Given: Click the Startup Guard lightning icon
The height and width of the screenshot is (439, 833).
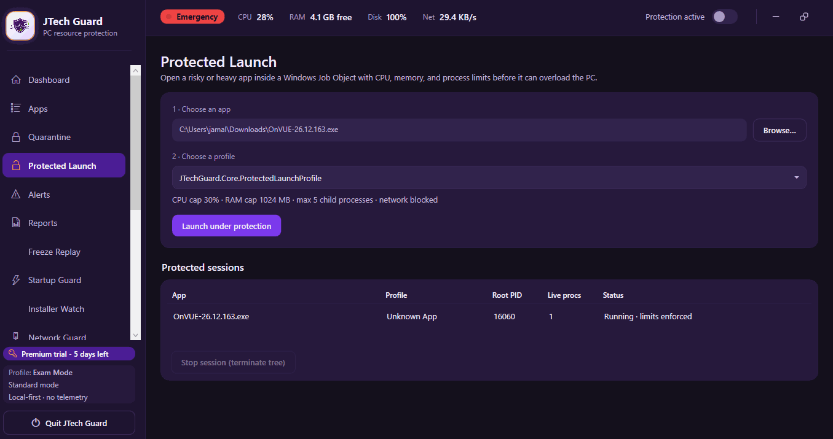Looking at the screenshot, I should point(16,280).
